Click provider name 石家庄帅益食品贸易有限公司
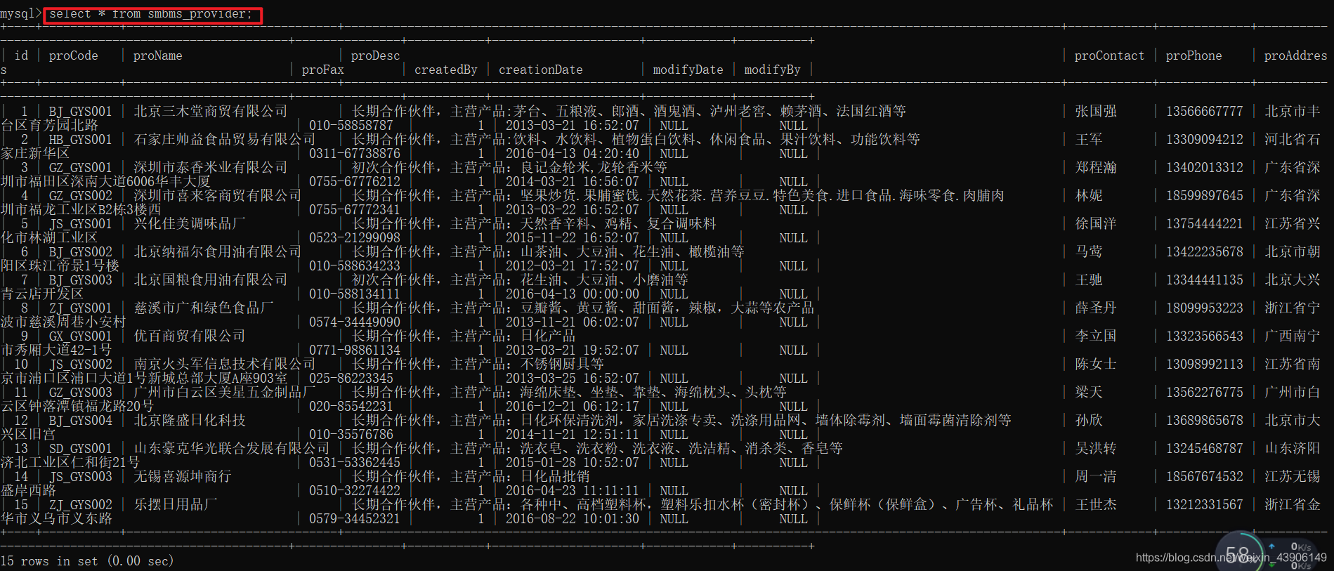 (x=225, y=140)
